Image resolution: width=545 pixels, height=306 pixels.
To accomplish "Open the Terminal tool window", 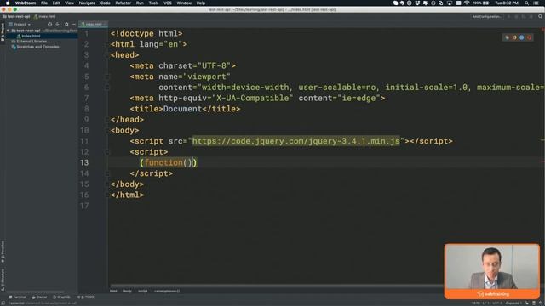I will click(x=17, y=297).
